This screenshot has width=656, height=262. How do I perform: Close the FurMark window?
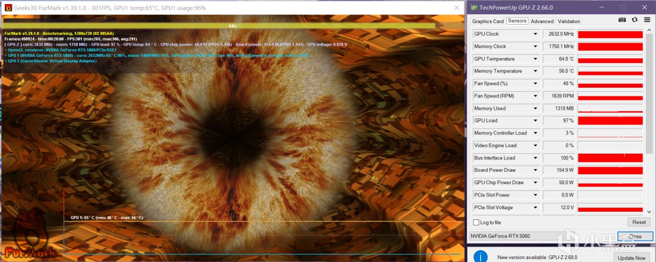[456, 8]
